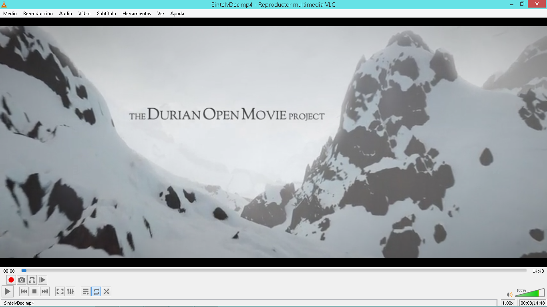Image resolution: width=547 pixels, height=307 pixels.
Task: Set volume using the green volume slider
Action: point(530,293)
